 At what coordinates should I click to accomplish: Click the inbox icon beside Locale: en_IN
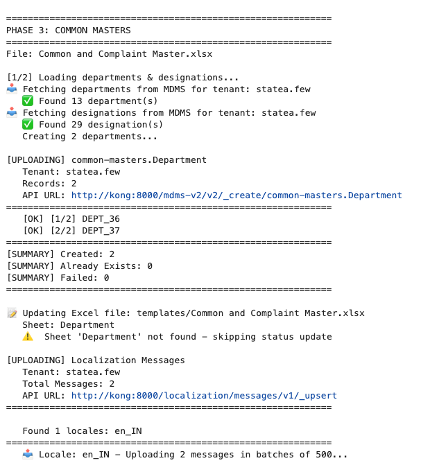(28, 455)
